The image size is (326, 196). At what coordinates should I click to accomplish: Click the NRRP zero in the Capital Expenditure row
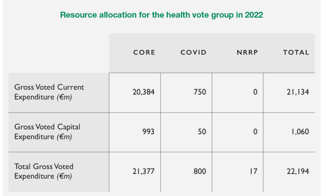tap(255, 132)
